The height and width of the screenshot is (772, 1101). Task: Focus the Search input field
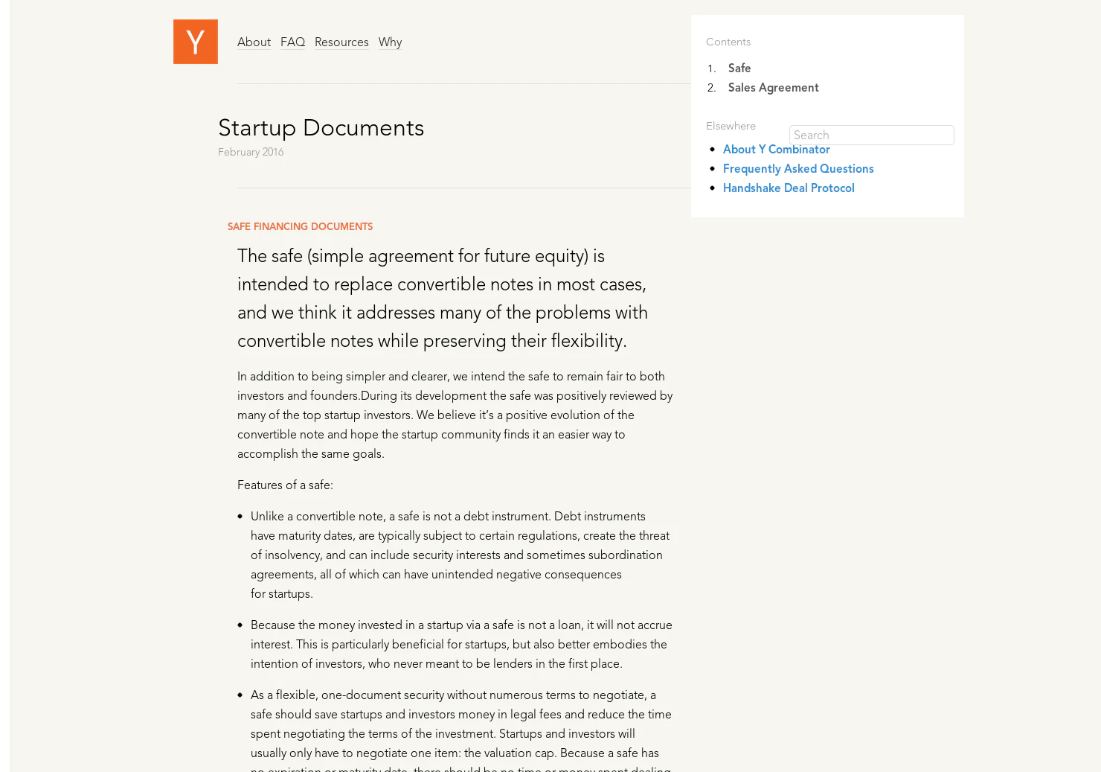[872, 135]
